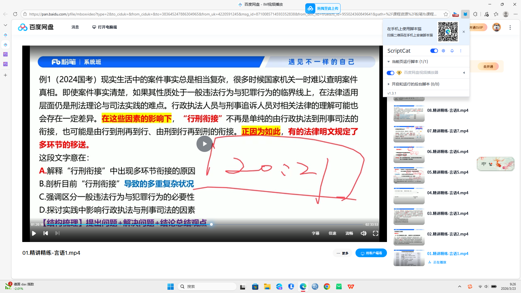
Task: Open the 字幕 subtitles option
Action: tap(316, 233)
